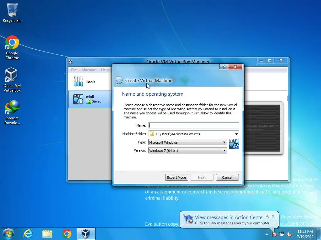Screen dimensions: 321x240
Task: Select the Oracle VM VirtualBox desktop shortcut
Action: (12, 80)
